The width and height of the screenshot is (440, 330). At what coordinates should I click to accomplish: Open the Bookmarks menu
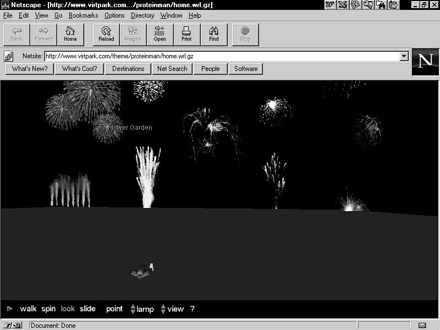(x=83, y=15)
